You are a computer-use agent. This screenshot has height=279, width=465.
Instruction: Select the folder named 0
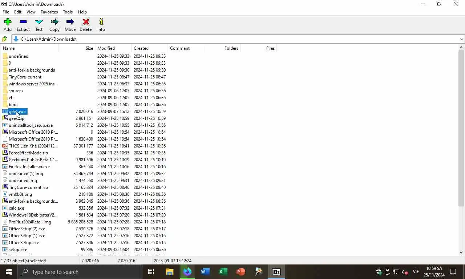click(7, 63)
